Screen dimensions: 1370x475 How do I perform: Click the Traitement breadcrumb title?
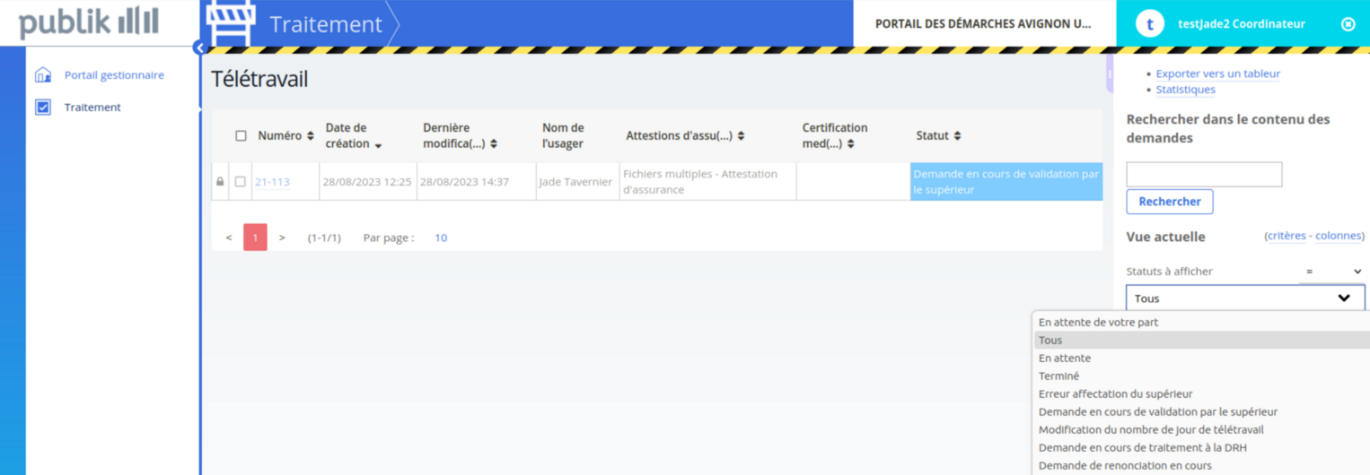(326, 24)
